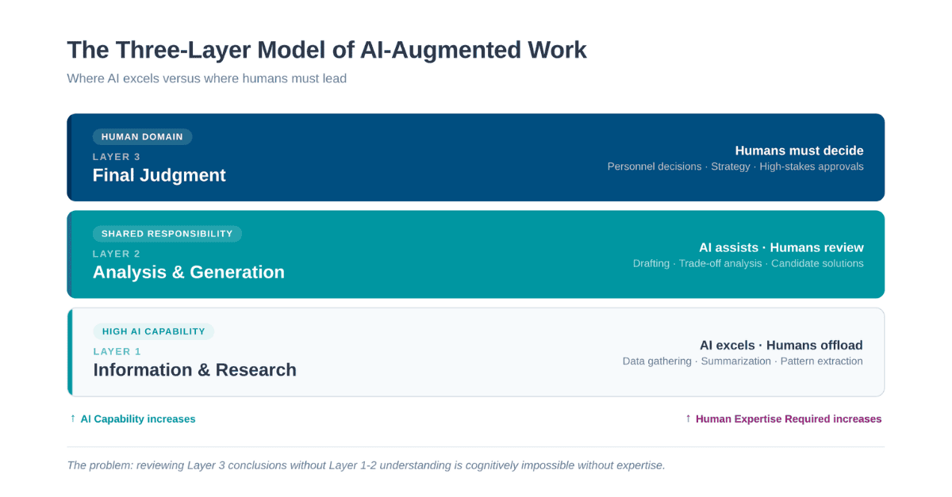This screenshot has height=497, width=952.
Task: Click the teal accent bar on Layer 1
Action: (x=70, y=351)
